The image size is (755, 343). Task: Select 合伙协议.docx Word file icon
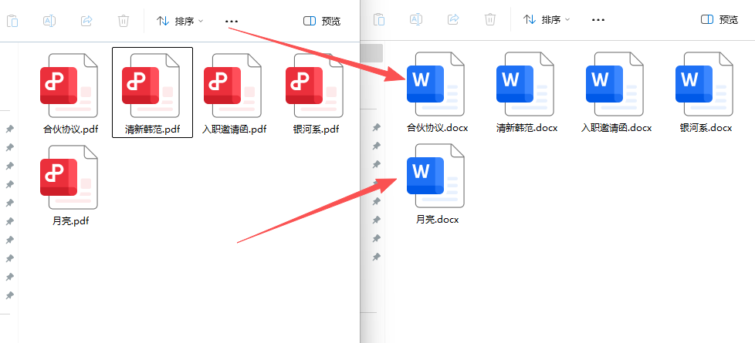[435, 84]
